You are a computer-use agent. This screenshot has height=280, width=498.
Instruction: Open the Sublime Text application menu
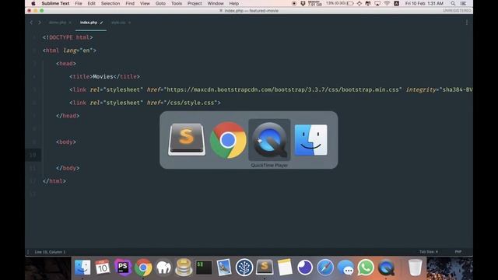pyautogui.click(x=55, y=3)
